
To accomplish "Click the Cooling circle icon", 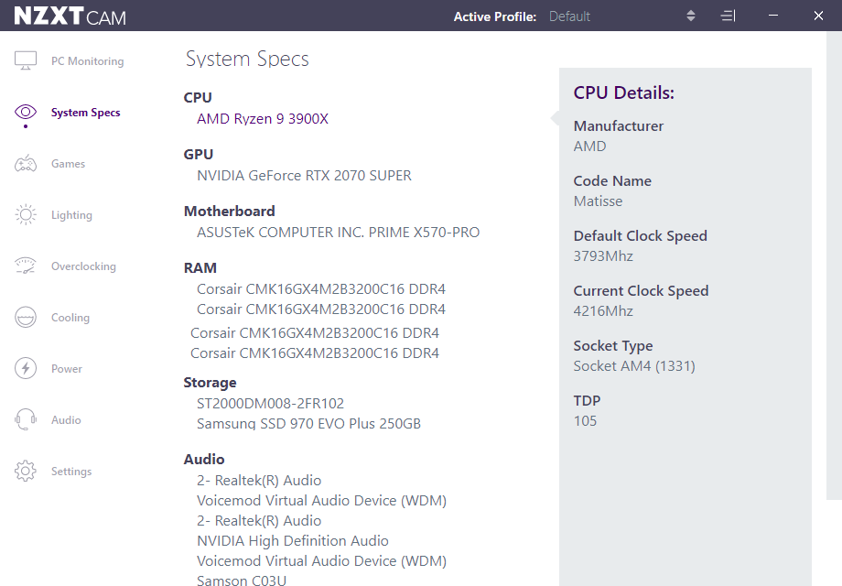I will click(x=26, y=318).
